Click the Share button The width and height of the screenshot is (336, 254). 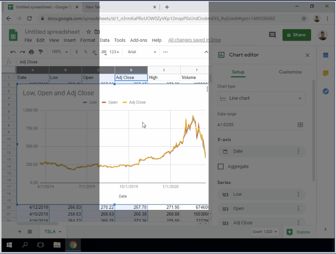pyautogui.click(x=296, y=34)
